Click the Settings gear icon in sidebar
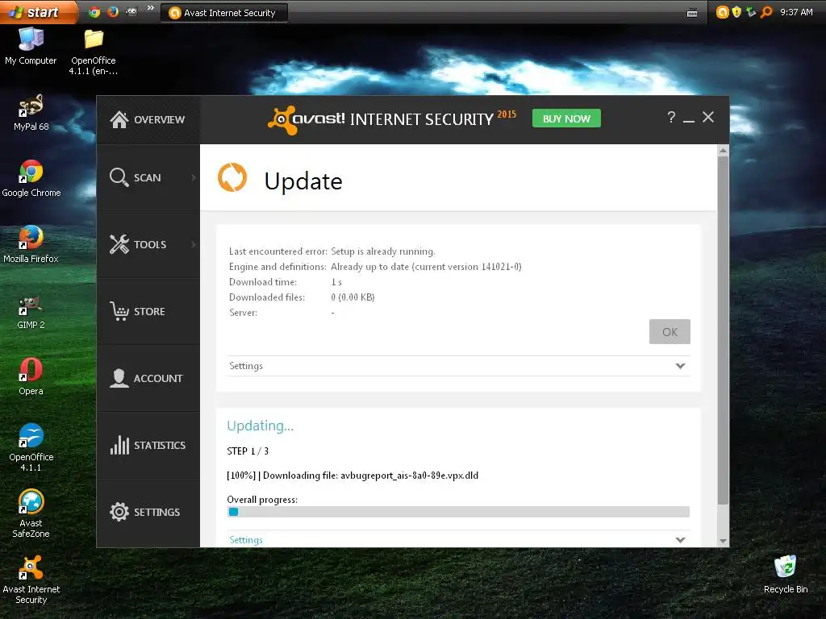 pyautogui.click(x=119, y=512)
